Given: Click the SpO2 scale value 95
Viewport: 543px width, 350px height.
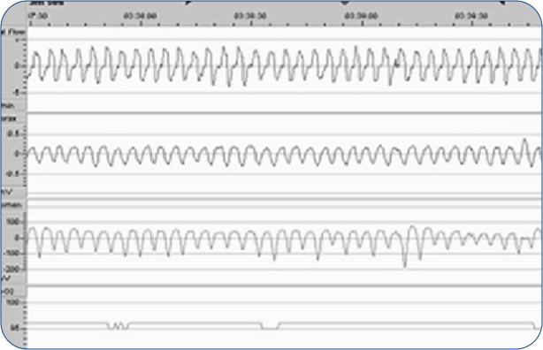Looking at the screenshot, I should 15,328.
